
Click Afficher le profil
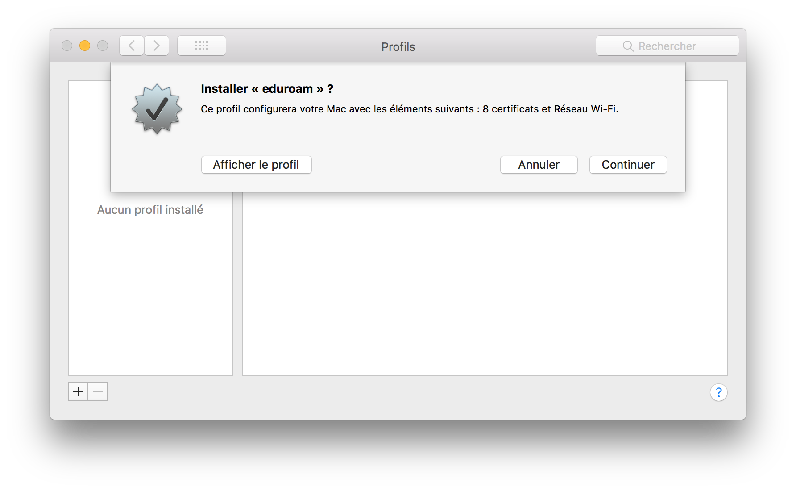256,165
